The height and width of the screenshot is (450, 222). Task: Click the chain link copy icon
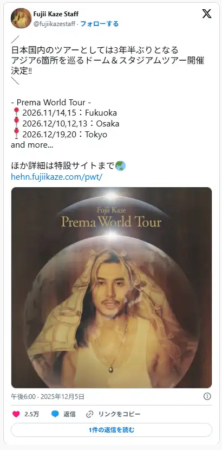[90, 414]
